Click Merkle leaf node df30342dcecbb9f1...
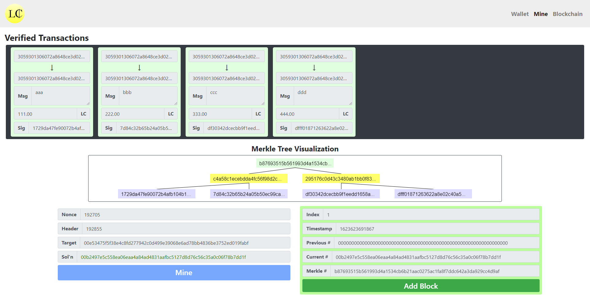 point(341,194)
